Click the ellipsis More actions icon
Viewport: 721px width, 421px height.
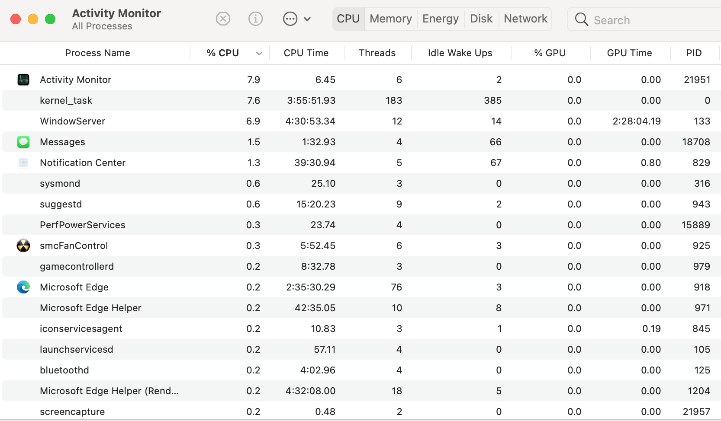click(290, 19)
